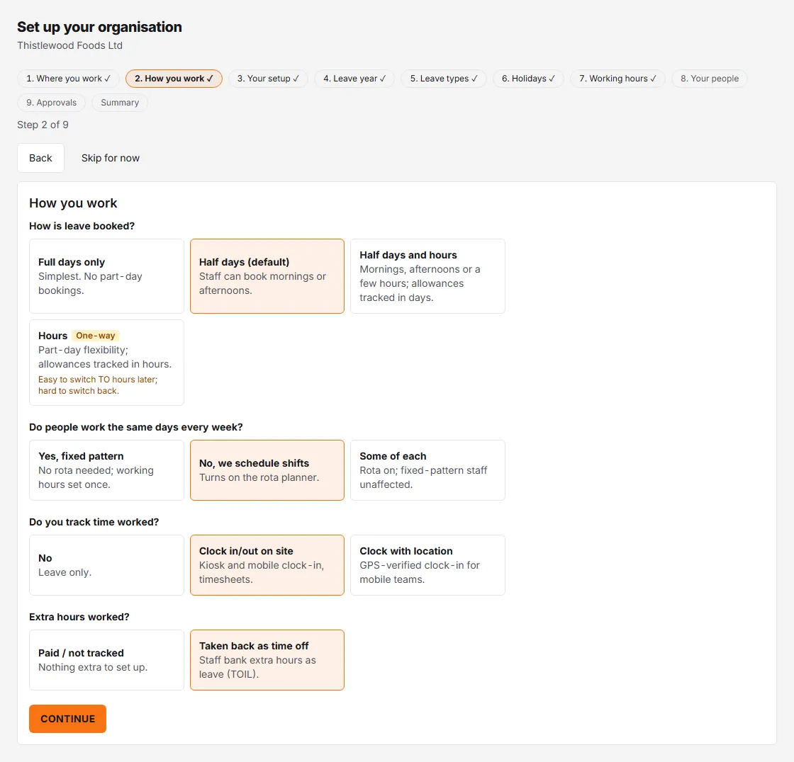Open the Summary step pill
The height and width of the screenshot is (762, 794).
[x=120, y=103]
